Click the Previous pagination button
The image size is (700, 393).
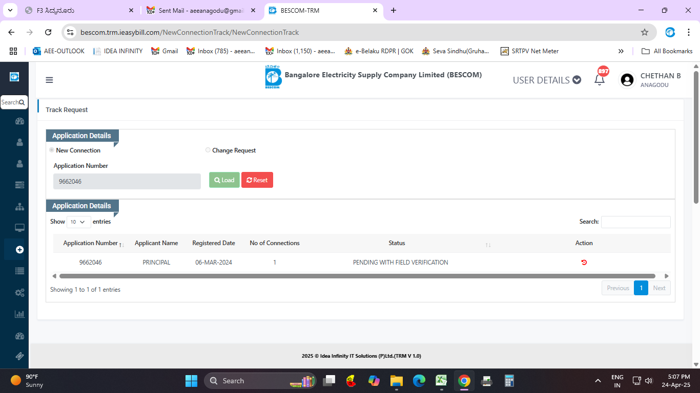point(617,288)
